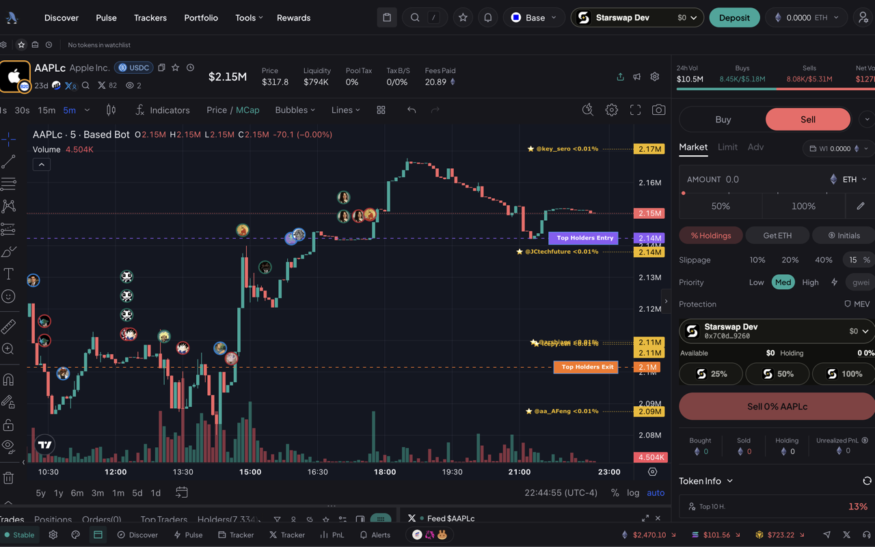The width and height of the screenshot is (875, 547).
Task: Add AAPLc to favorites star
Action: pyautogui.click(x=176, y=68)
